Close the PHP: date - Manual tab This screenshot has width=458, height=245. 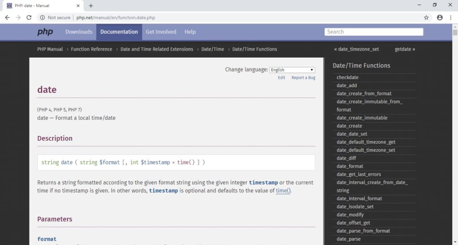click(x=78, y=6)
